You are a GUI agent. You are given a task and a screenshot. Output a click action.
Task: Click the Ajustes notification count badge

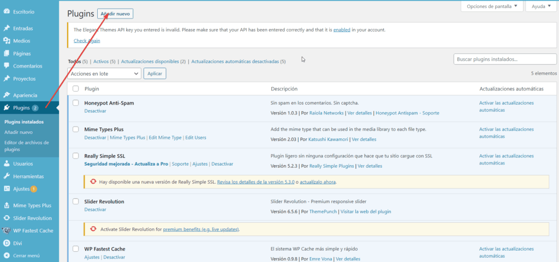coord(33,189)
